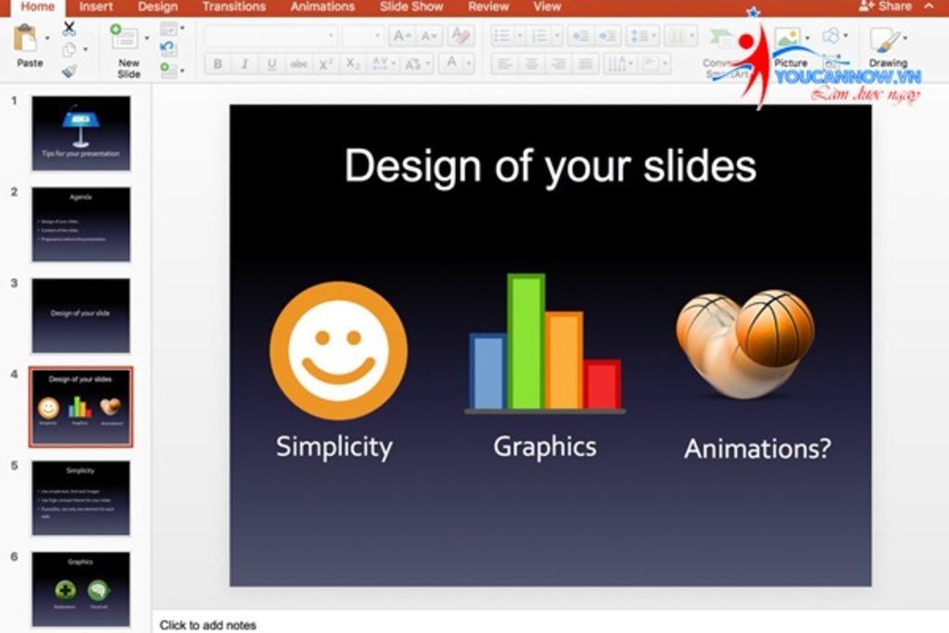Click the 'Click to add notes' area

pos(209,625)
